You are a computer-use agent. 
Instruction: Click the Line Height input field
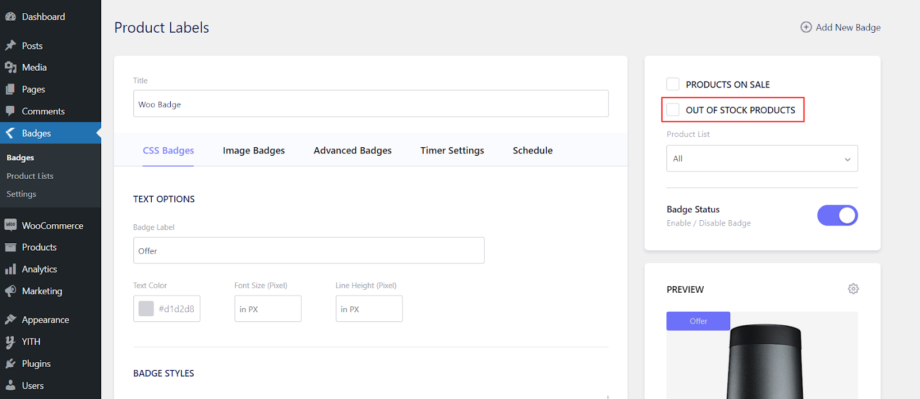pos(369,309)
